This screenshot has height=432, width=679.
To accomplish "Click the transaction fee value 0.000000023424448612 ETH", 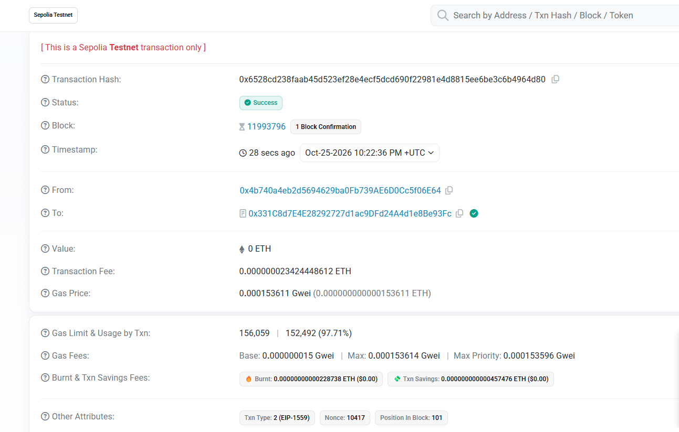I will (295, 272).
